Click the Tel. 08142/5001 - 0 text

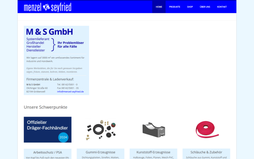67,84
